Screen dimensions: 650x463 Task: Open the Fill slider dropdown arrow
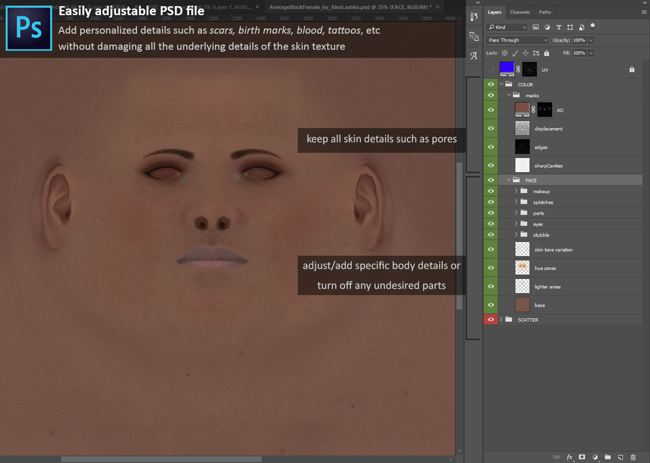[591, 53]
